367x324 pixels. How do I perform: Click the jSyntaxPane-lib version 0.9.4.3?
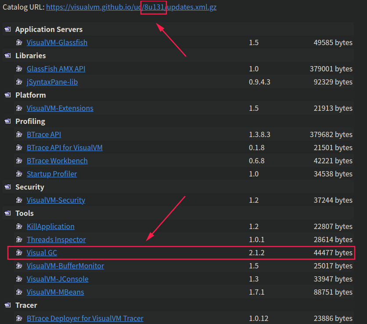tap(259, 82)
